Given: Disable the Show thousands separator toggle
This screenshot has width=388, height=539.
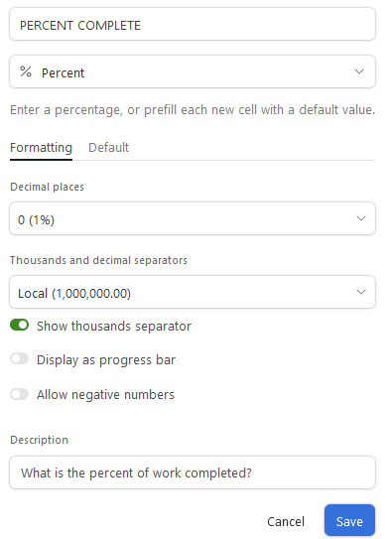Looking at the screenshot, I should pos(19,325).
